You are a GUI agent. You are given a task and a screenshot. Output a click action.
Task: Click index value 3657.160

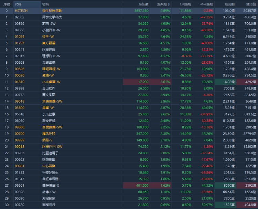click(x=141, y=11)
